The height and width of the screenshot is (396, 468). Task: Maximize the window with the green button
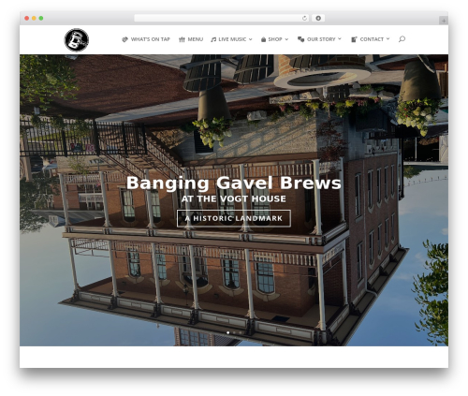(x=41, y=18)
